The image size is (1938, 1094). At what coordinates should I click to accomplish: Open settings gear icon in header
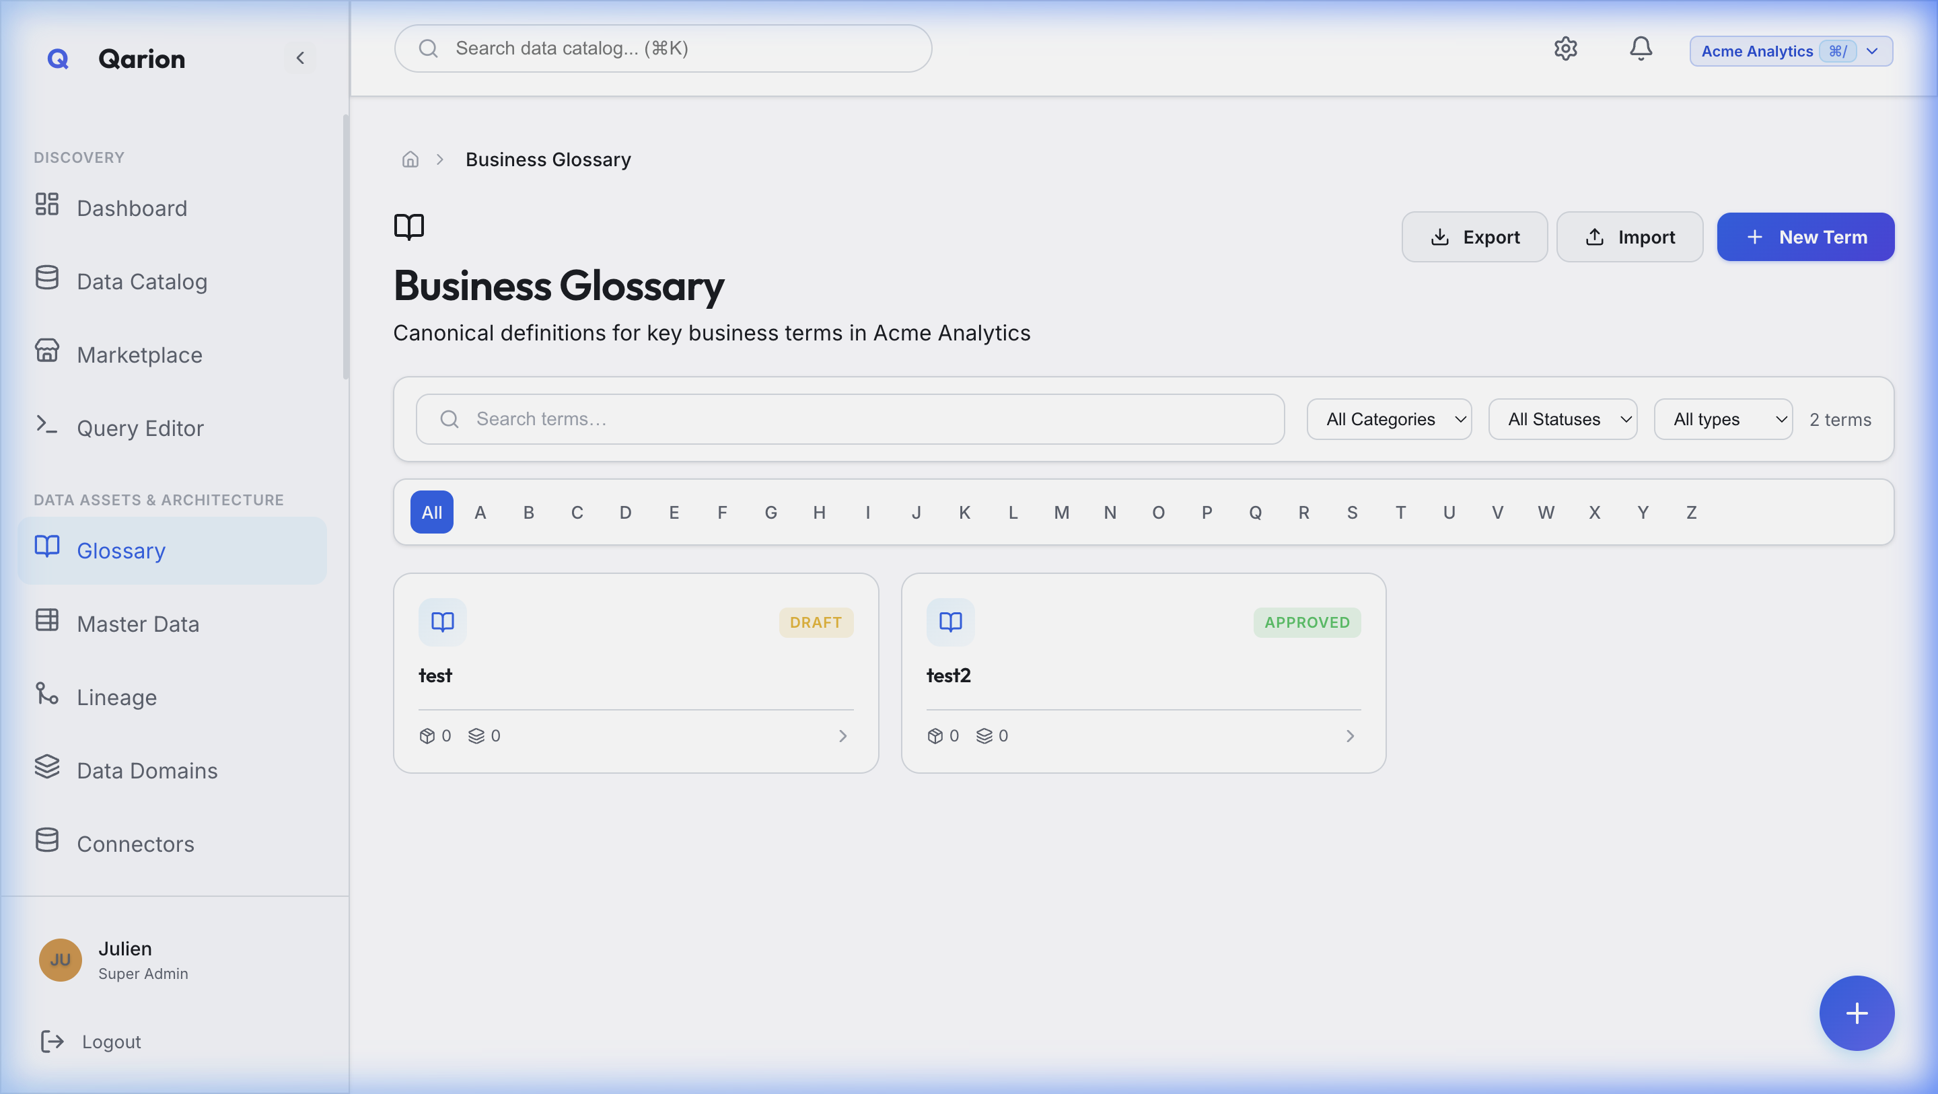coord(1565,49)
